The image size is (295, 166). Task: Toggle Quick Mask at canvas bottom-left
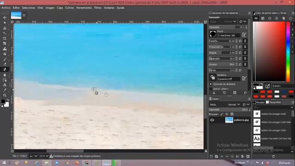point(12,151)
